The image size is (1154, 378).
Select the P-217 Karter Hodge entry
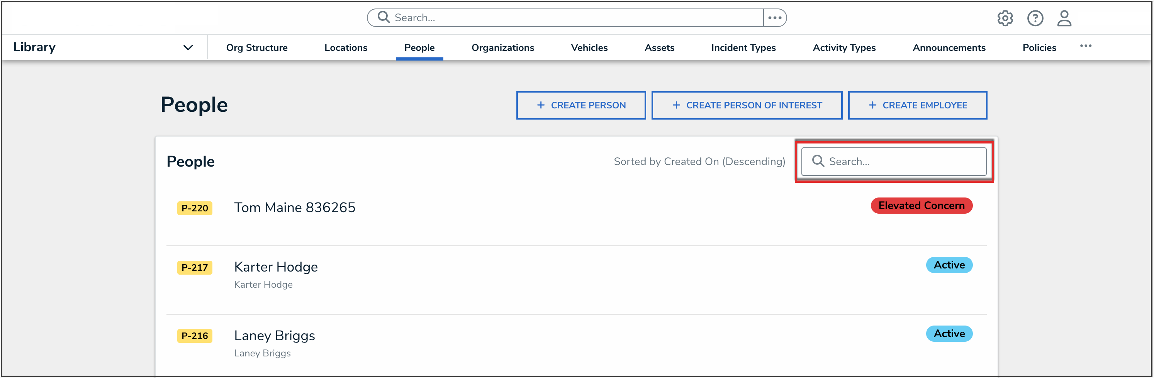click(x=275, y=267)
